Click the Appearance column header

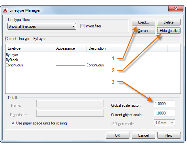(70, 48)
